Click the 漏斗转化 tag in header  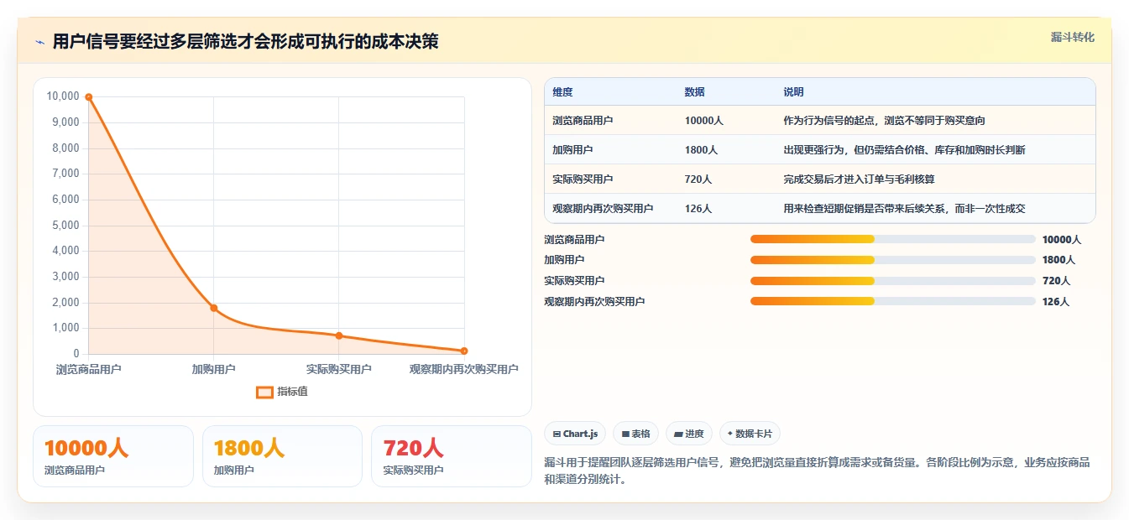click(x=1072, y=37)
